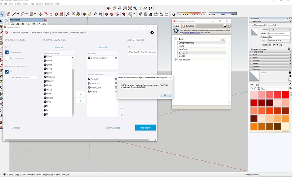
Task: Click the Instance name input field
Action: tap(279, 33)
